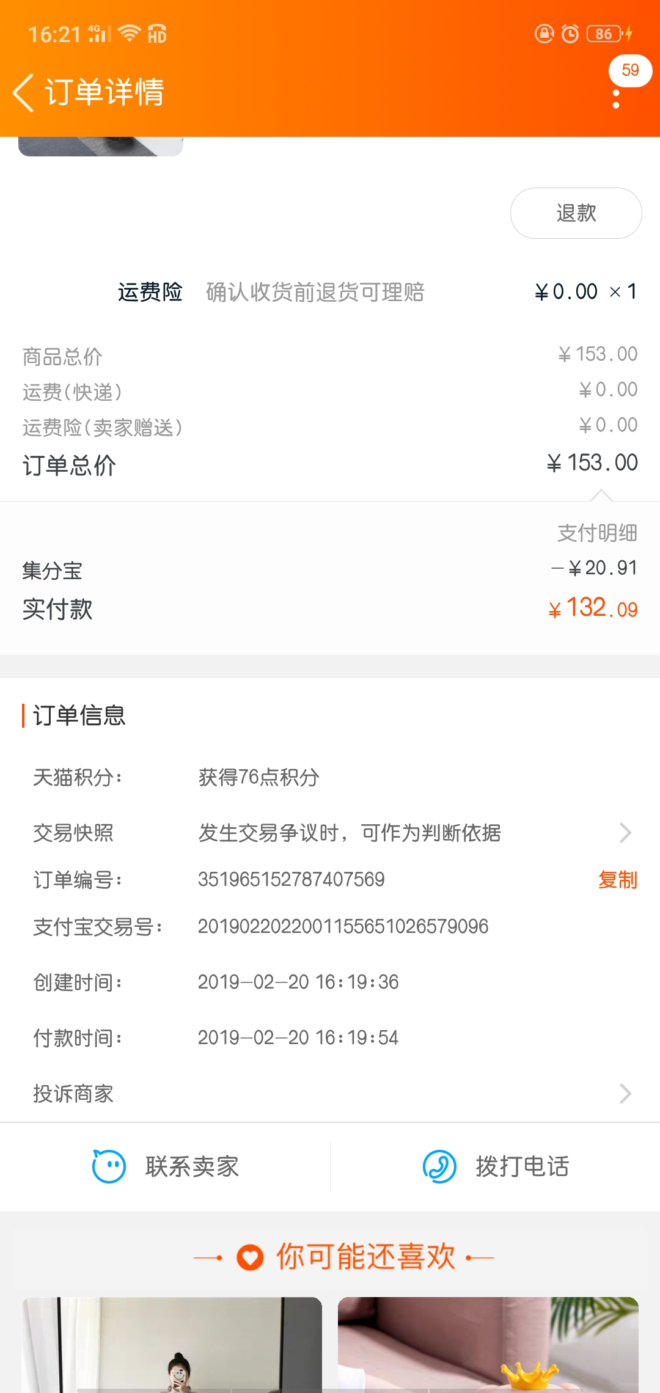
Task: Open the pink sofa recommendation thumbnail
Action: [488, 1345]
